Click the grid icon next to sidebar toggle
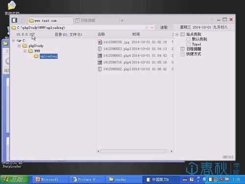This screenshot has width=245, height=184. tap(23, 21)
